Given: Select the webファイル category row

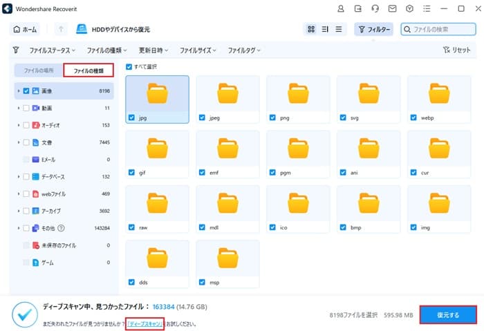Looking at the screenshot, I should [64, 193].
